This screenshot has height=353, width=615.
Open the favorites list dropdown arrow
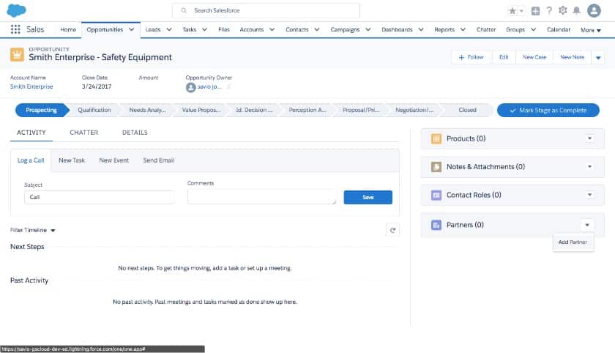521,11
